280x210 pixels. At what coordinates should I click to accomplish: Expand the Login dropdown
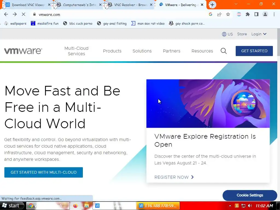click(x=259, y=34)
